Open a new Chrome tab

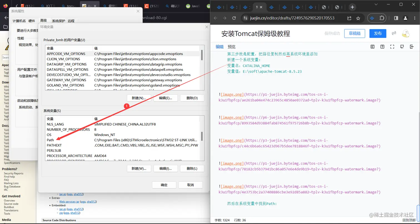352,7
